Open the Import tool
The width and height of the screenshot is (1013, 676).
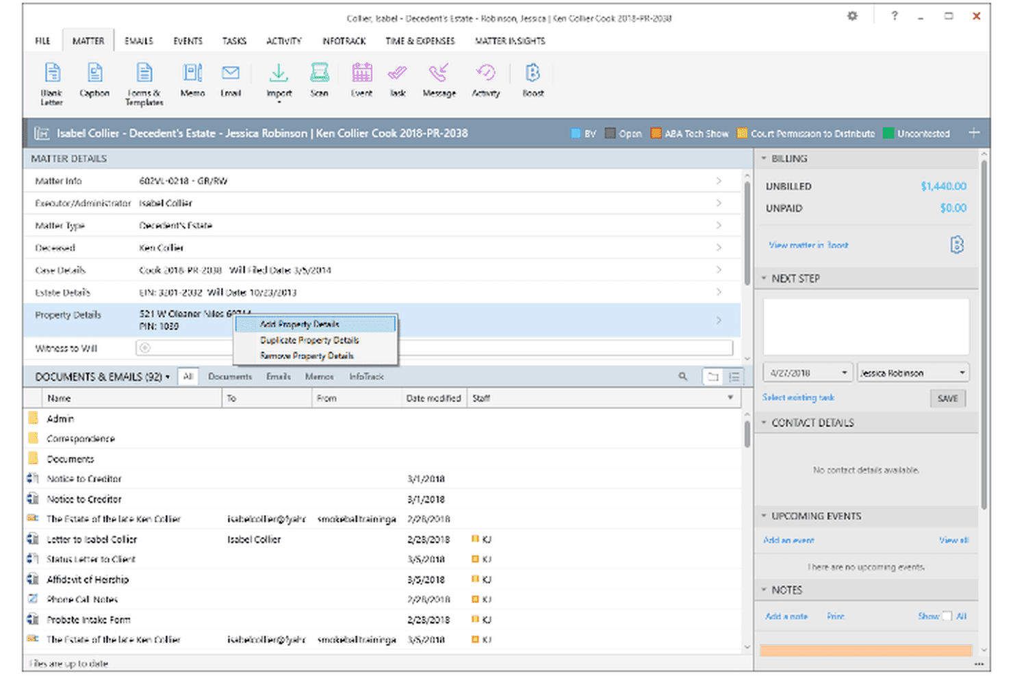(279, 82)
